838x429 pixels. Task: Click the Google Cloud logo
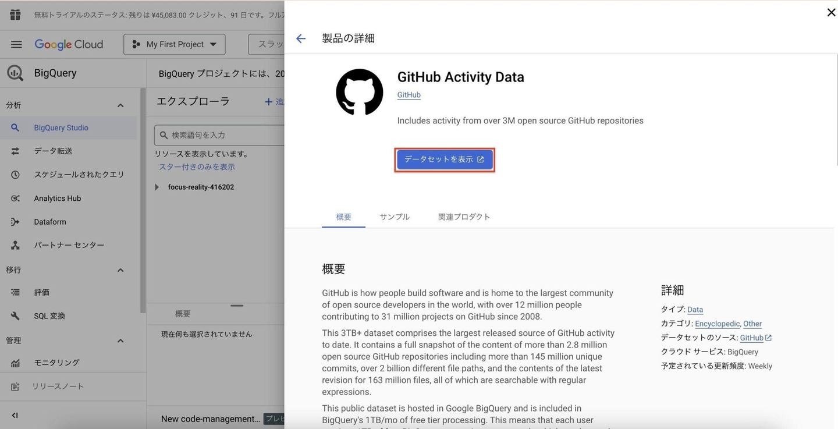click(69, 44)
